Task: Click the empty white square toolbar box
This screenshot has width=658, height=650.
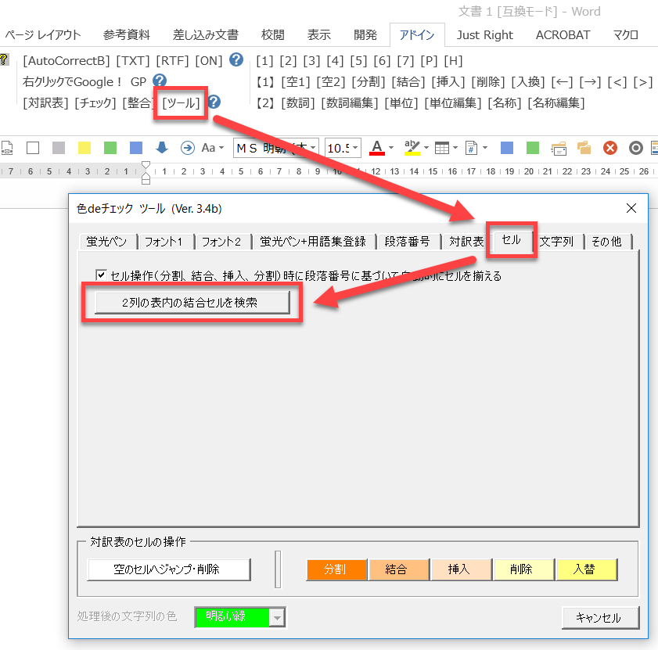Action: [33, 148]
